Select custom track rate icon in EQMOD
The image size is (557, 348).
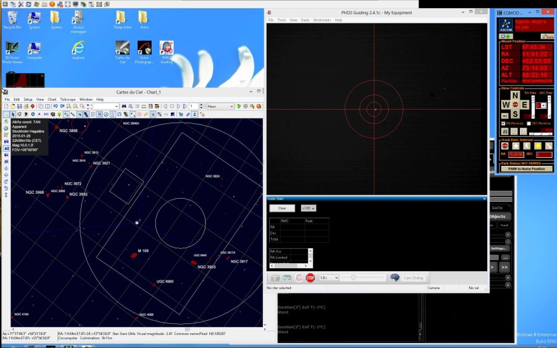pyautogui.click(x=549, y=146)
